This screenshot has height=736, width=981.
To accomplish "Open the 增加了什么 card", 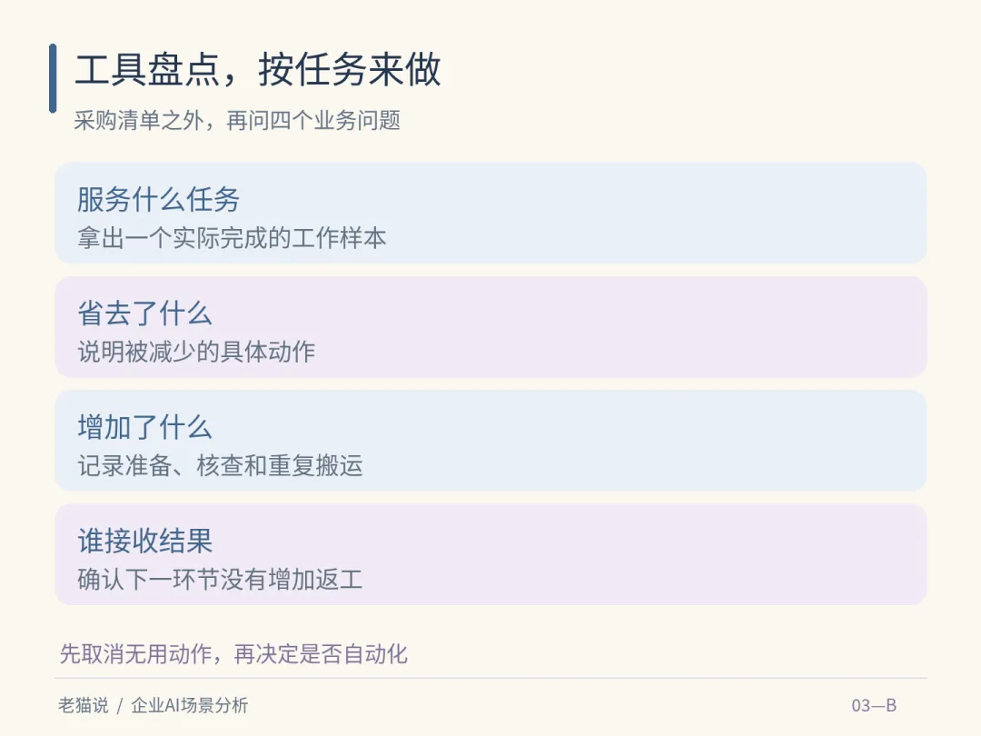I will click(490, 441).
